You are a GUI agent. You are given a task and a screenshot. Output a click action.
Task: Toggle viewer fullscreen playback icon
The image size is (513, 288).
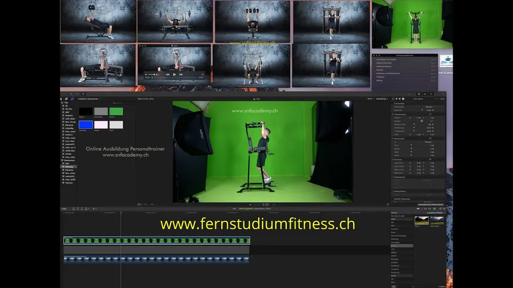click(x=388, y=205)
